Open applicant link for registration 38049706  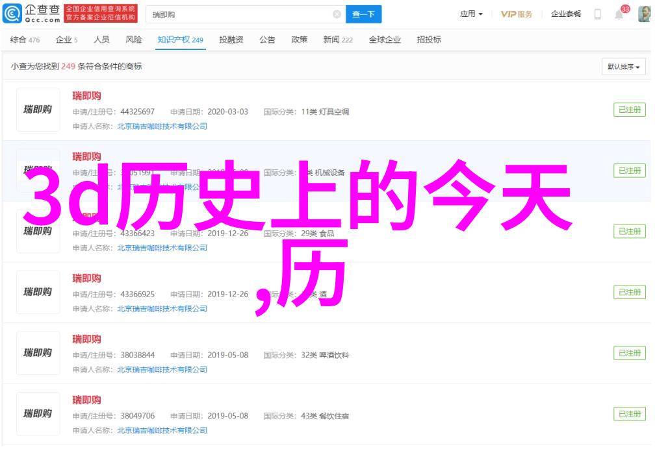coord(162,431)
